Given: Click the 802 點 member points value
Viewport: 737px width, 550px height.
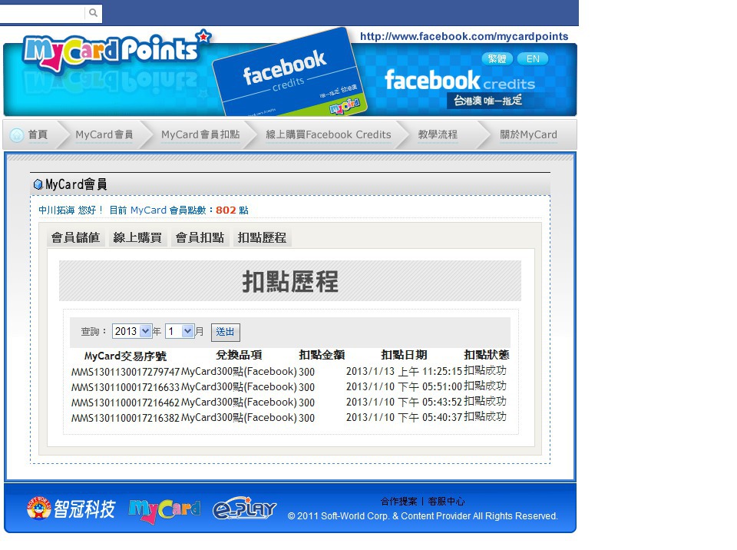Looking at the screenshot, I should point(232,210).
